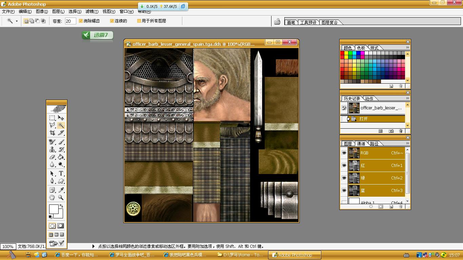Open the 图像(I) menu
Screen dimensions: 463x260
(42, 12)
